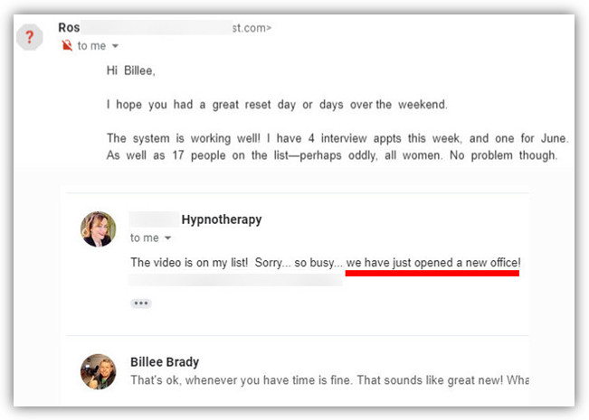
Task: Click the sender name starting with "Ros"
Action: click(69, 28)
